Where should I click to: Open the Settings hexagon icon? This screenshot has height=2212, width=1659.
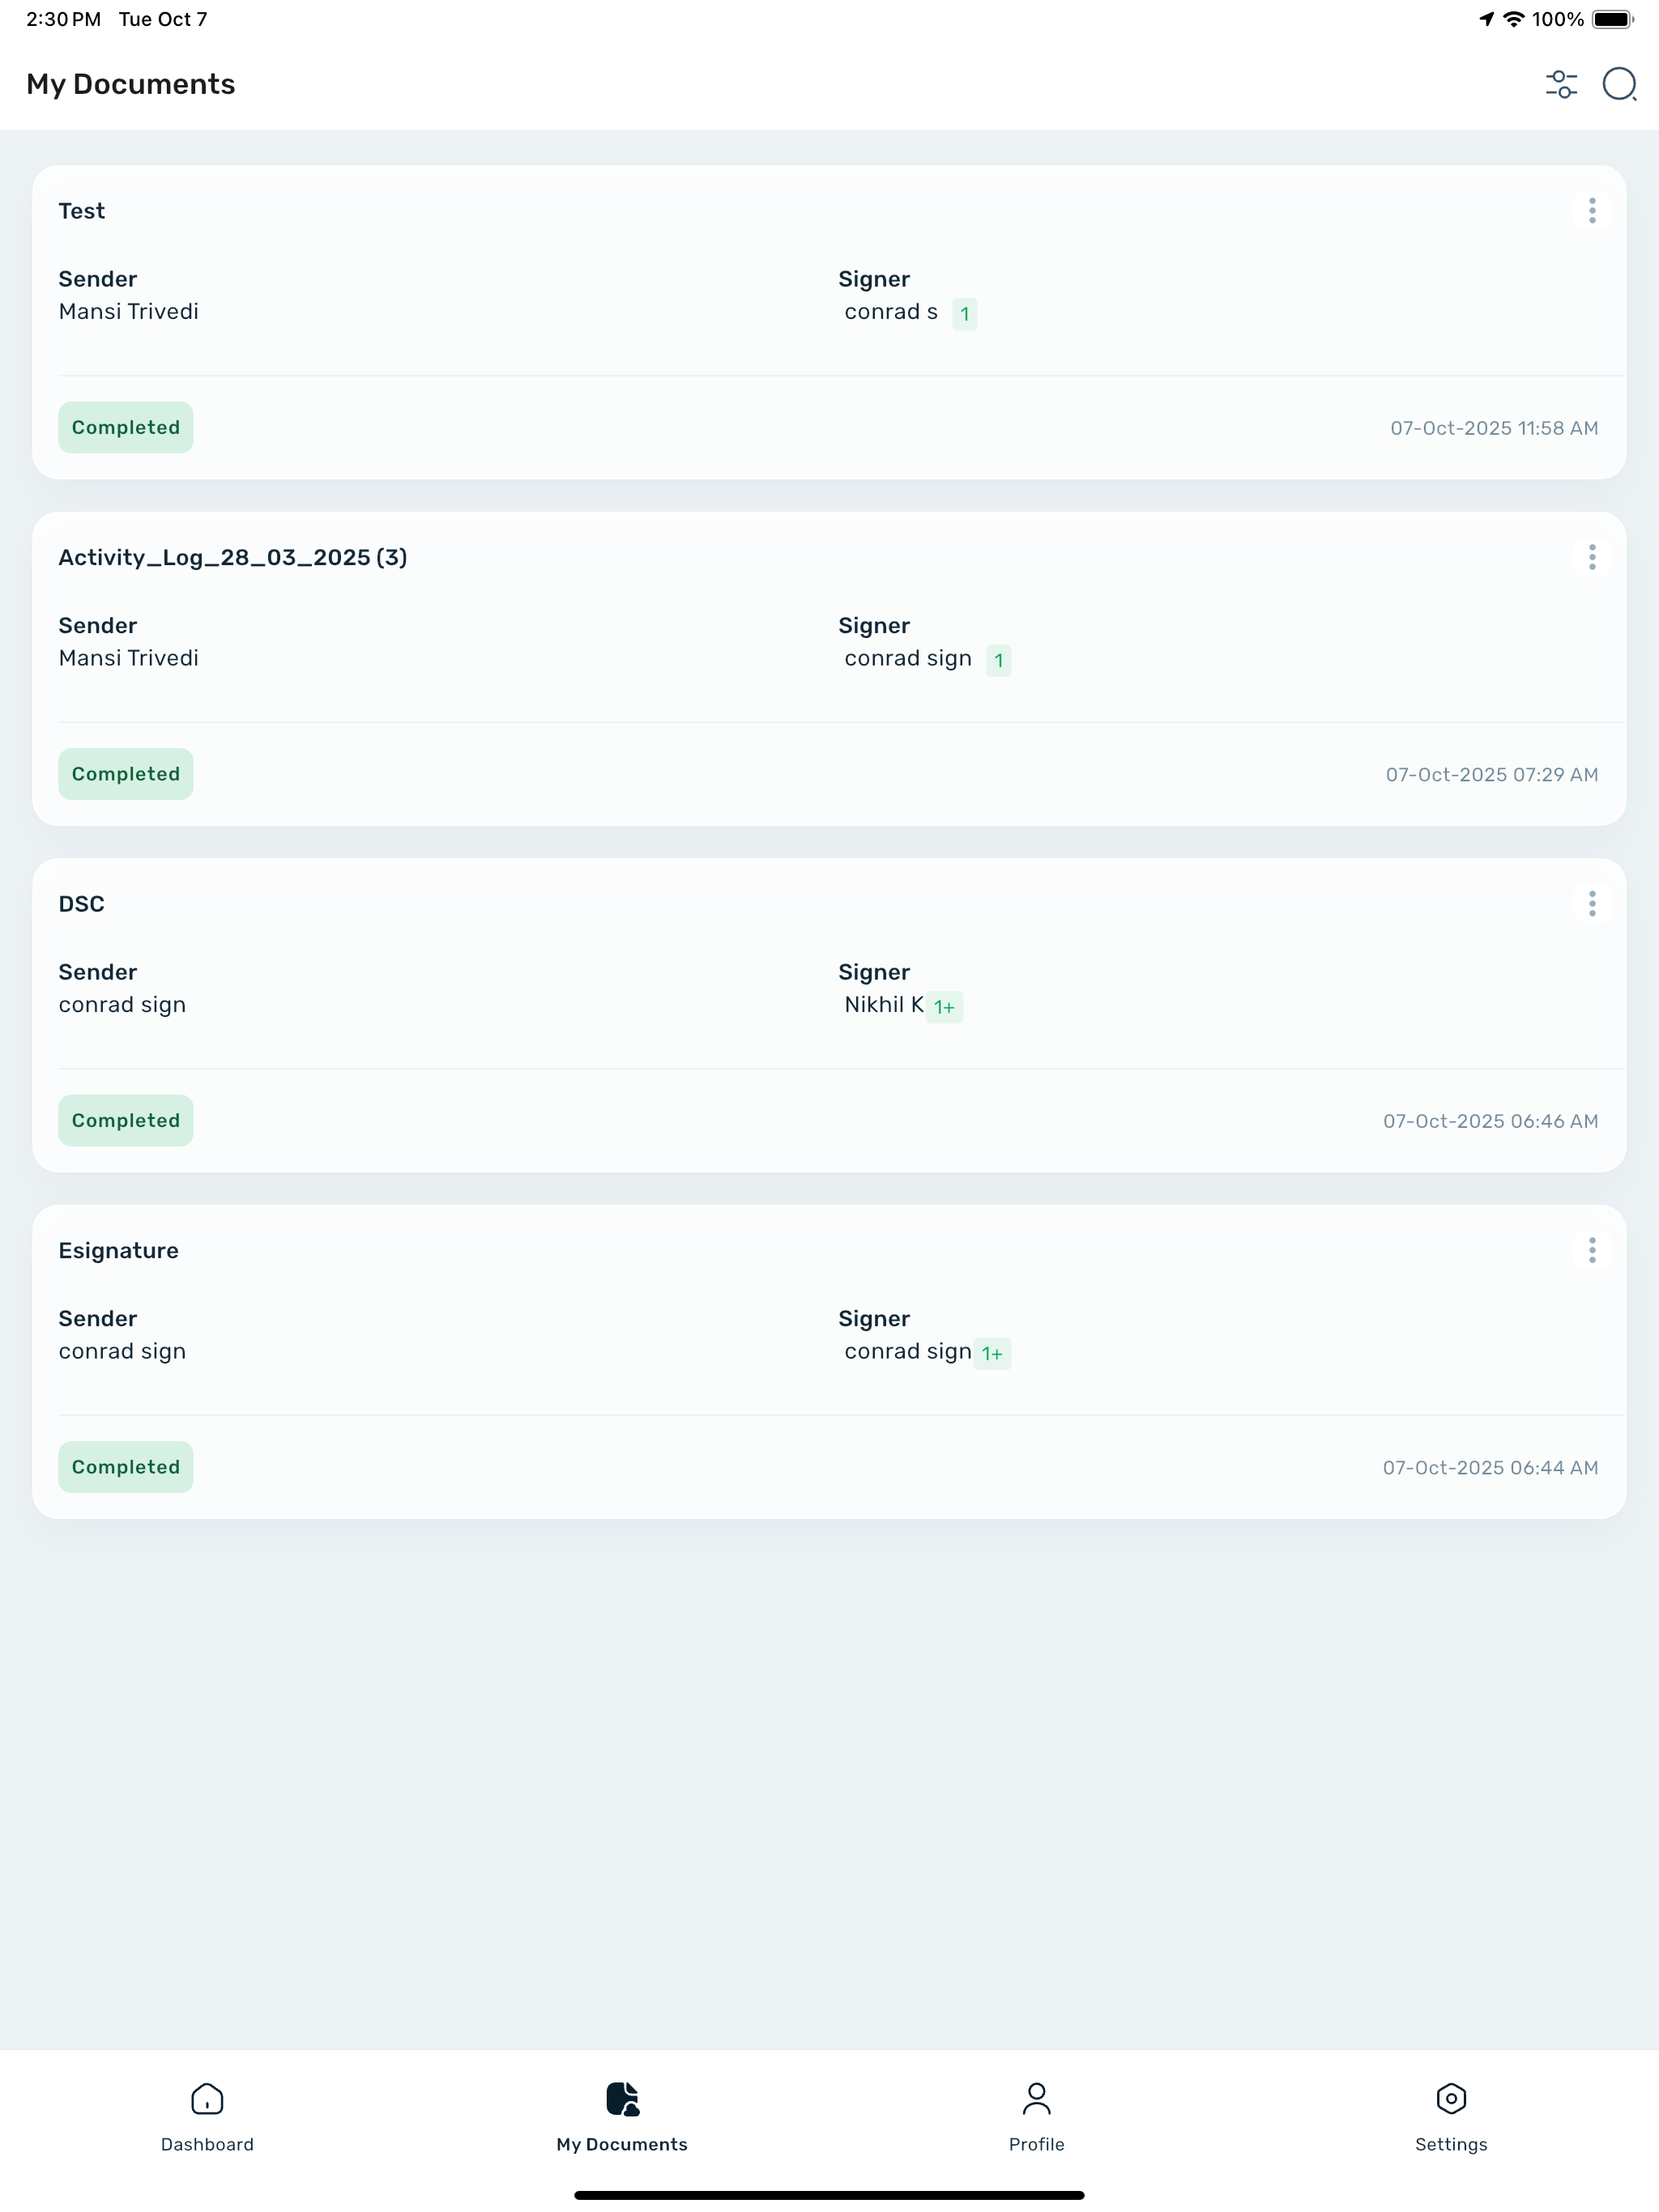[x=1451, y=2098]
